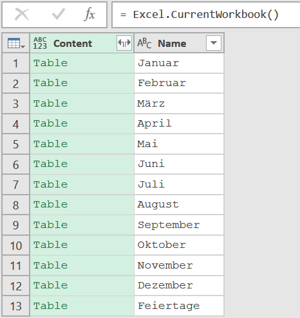This screenshot has width=300, height=318.
Task: Open the Table link for Feiertage
Action: tap(51, 306)
